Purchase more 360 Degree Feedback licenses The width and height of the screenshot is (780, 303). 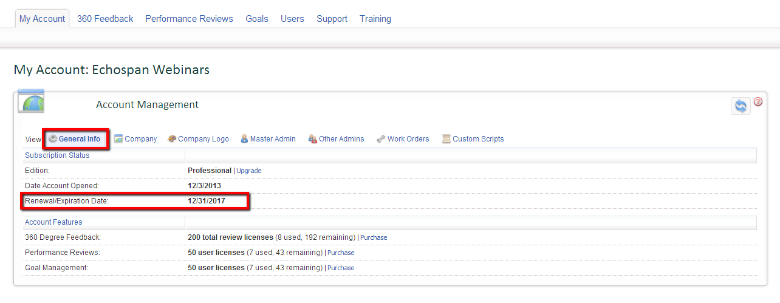point(374,238)
